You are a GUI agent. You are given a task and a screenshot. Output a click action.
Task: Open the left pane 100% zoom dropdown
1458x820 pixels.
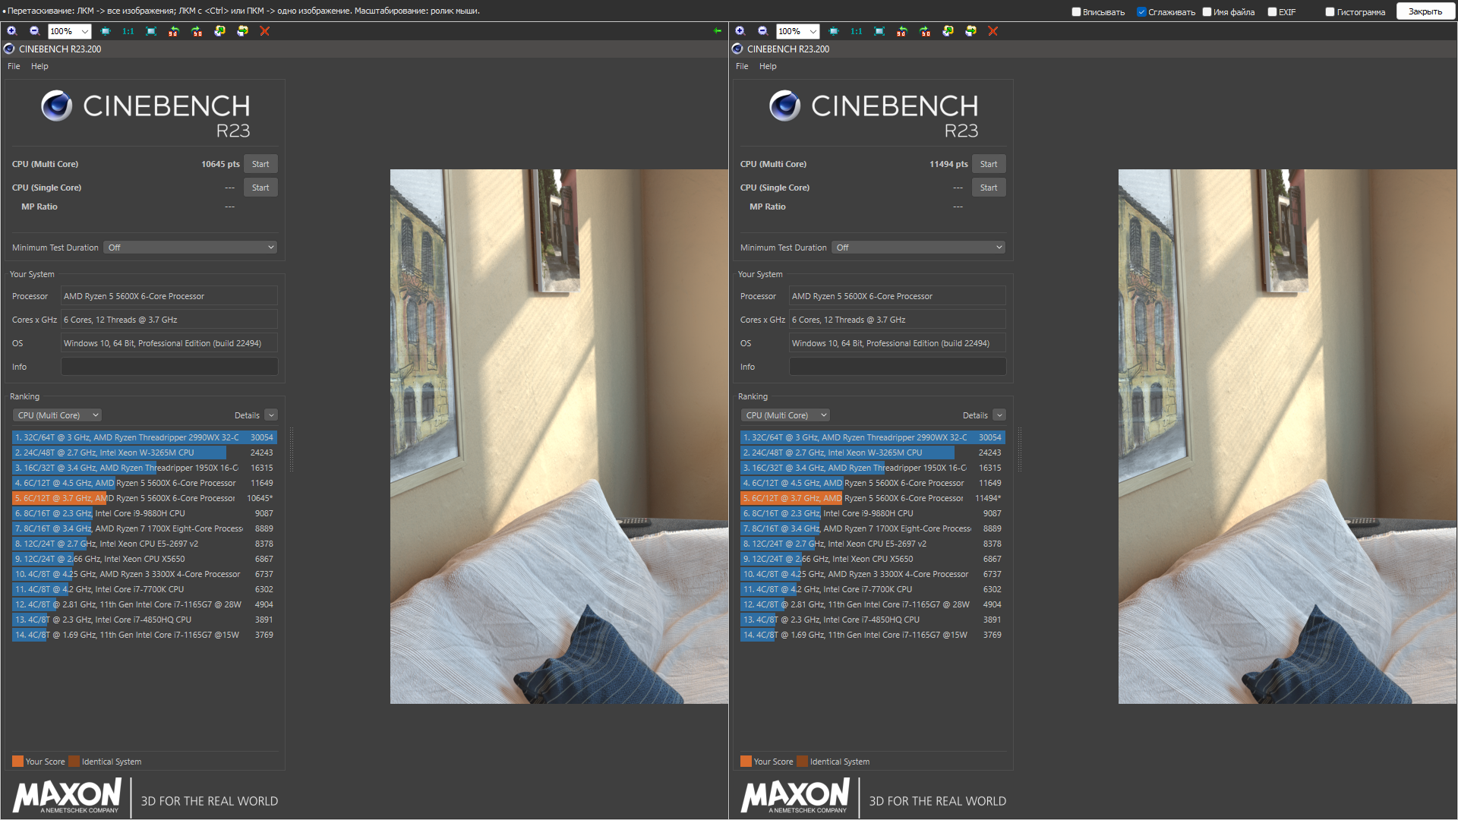click(85, 31)
